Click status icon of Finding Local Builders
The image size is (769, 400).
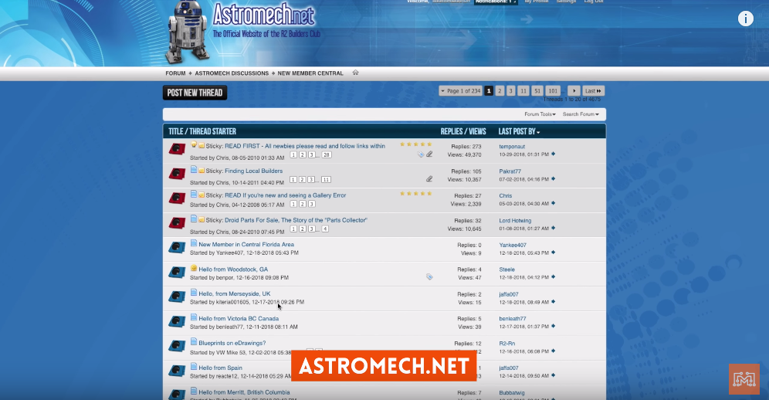pos(177,175)
